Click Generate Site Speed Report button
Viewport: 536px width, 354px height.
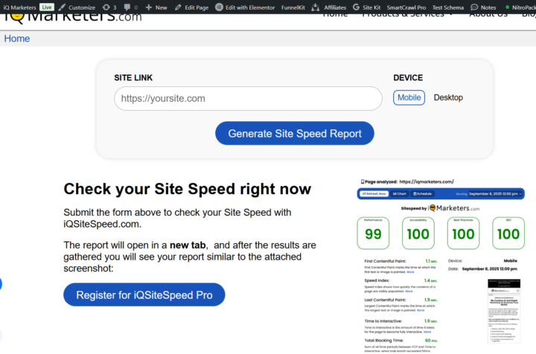[x=295, y=133]
